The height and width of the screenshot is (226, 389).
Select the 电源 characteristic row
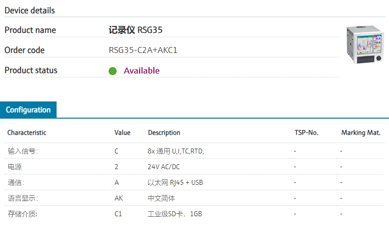(x=15, y=167)
